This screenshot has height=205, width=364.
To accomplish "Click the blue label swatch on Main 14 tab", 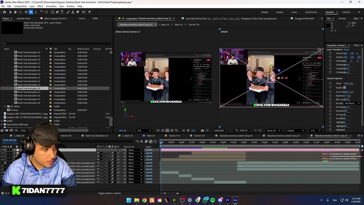I will 144,136.
